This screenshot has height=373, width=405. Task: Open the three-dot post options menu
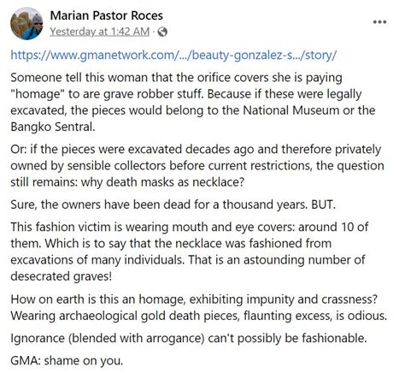click(380, 22)
